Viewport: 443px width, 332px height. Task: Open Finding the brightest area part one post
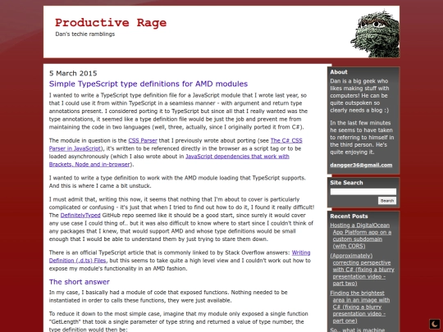coord(360,307)
